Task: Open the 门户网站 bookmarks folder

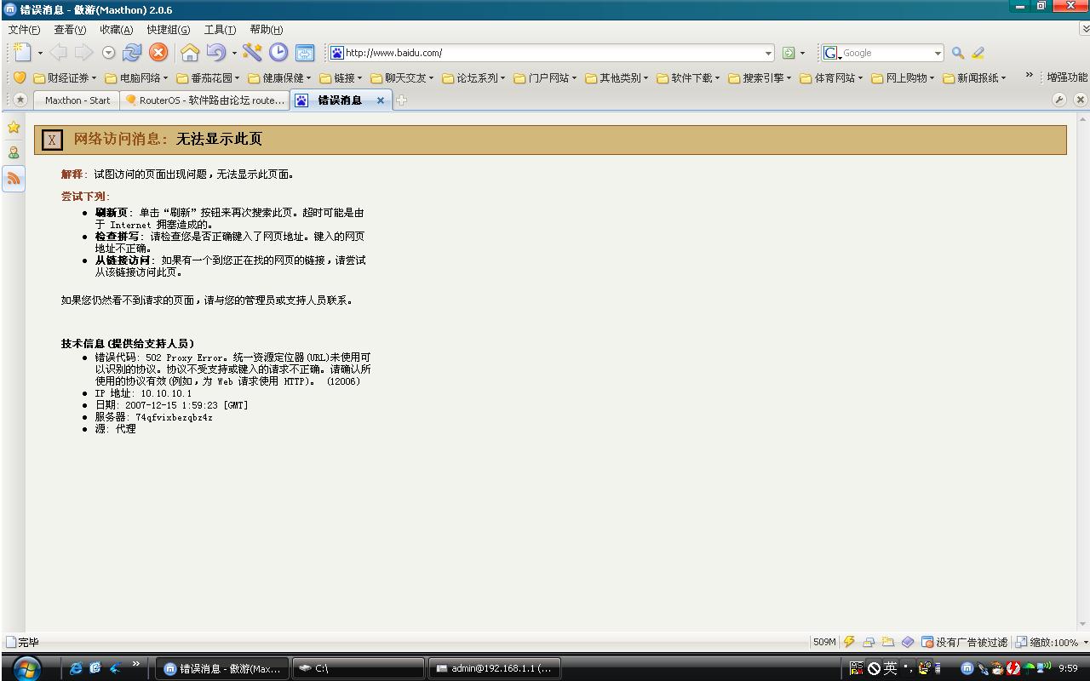Action: click(x=545, y=77)
